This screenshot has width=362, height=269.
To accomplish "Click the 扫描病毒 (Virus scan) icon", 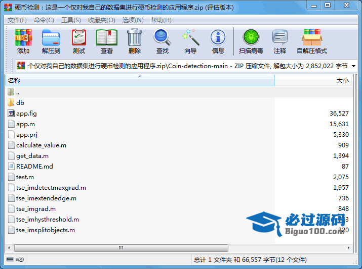I will (251, 37).
